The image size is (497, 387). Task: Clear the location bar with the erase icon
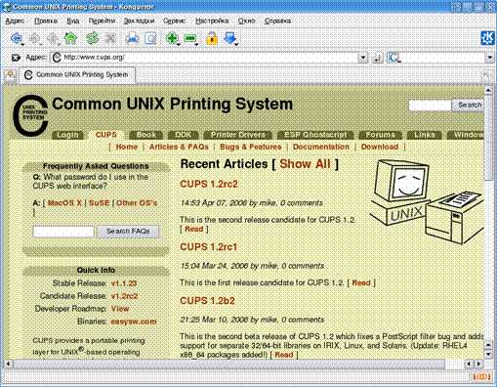point(16,58)
